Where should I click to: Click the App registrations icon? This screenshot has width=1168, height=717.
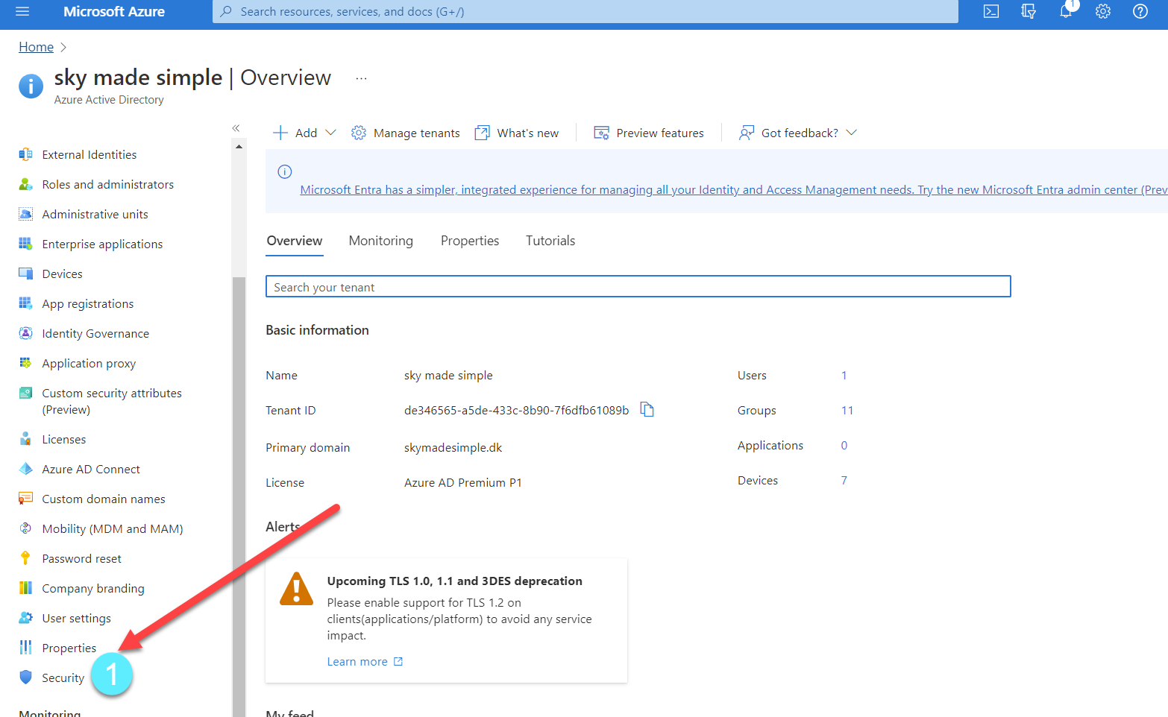click(25, 303)
